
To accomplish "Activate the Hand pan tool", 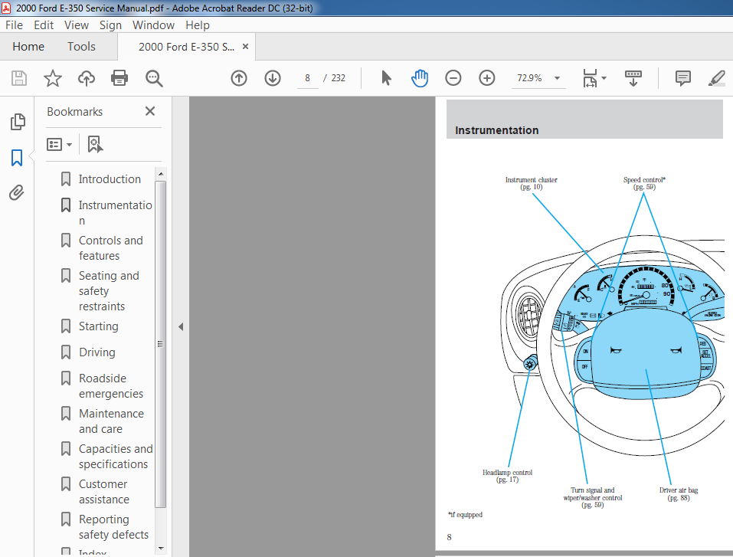I will (x=419, y=78).
